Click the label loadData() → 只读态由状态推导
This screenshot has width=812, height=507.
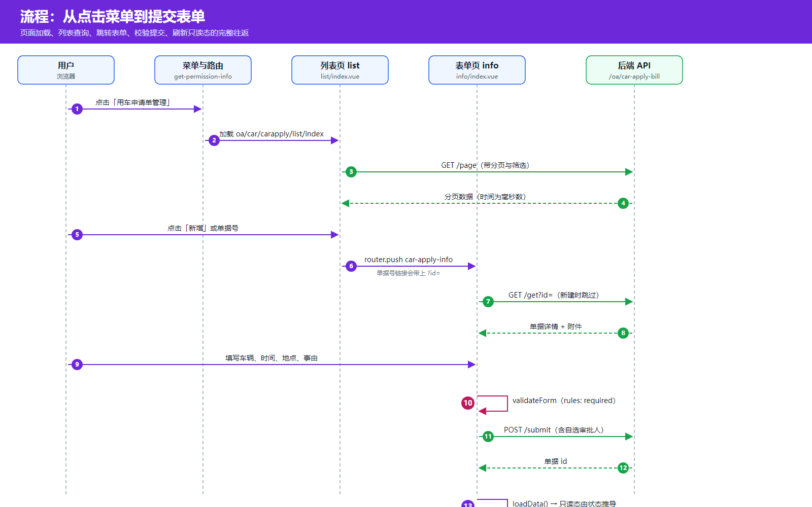point(564,503)
